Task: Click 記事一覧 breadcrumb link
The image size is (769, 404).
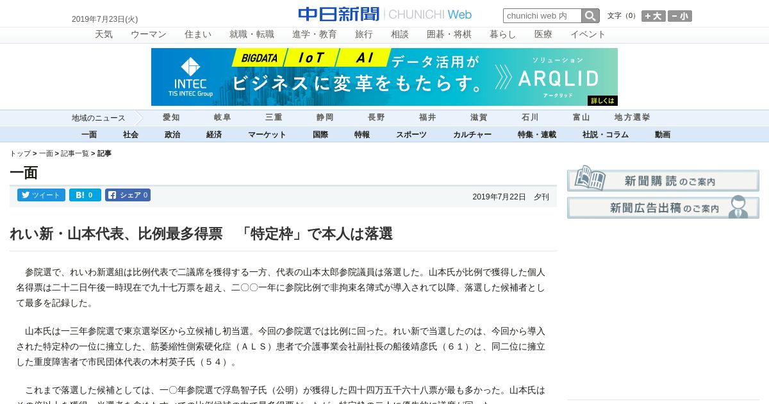Action: [x=75, y=154]
